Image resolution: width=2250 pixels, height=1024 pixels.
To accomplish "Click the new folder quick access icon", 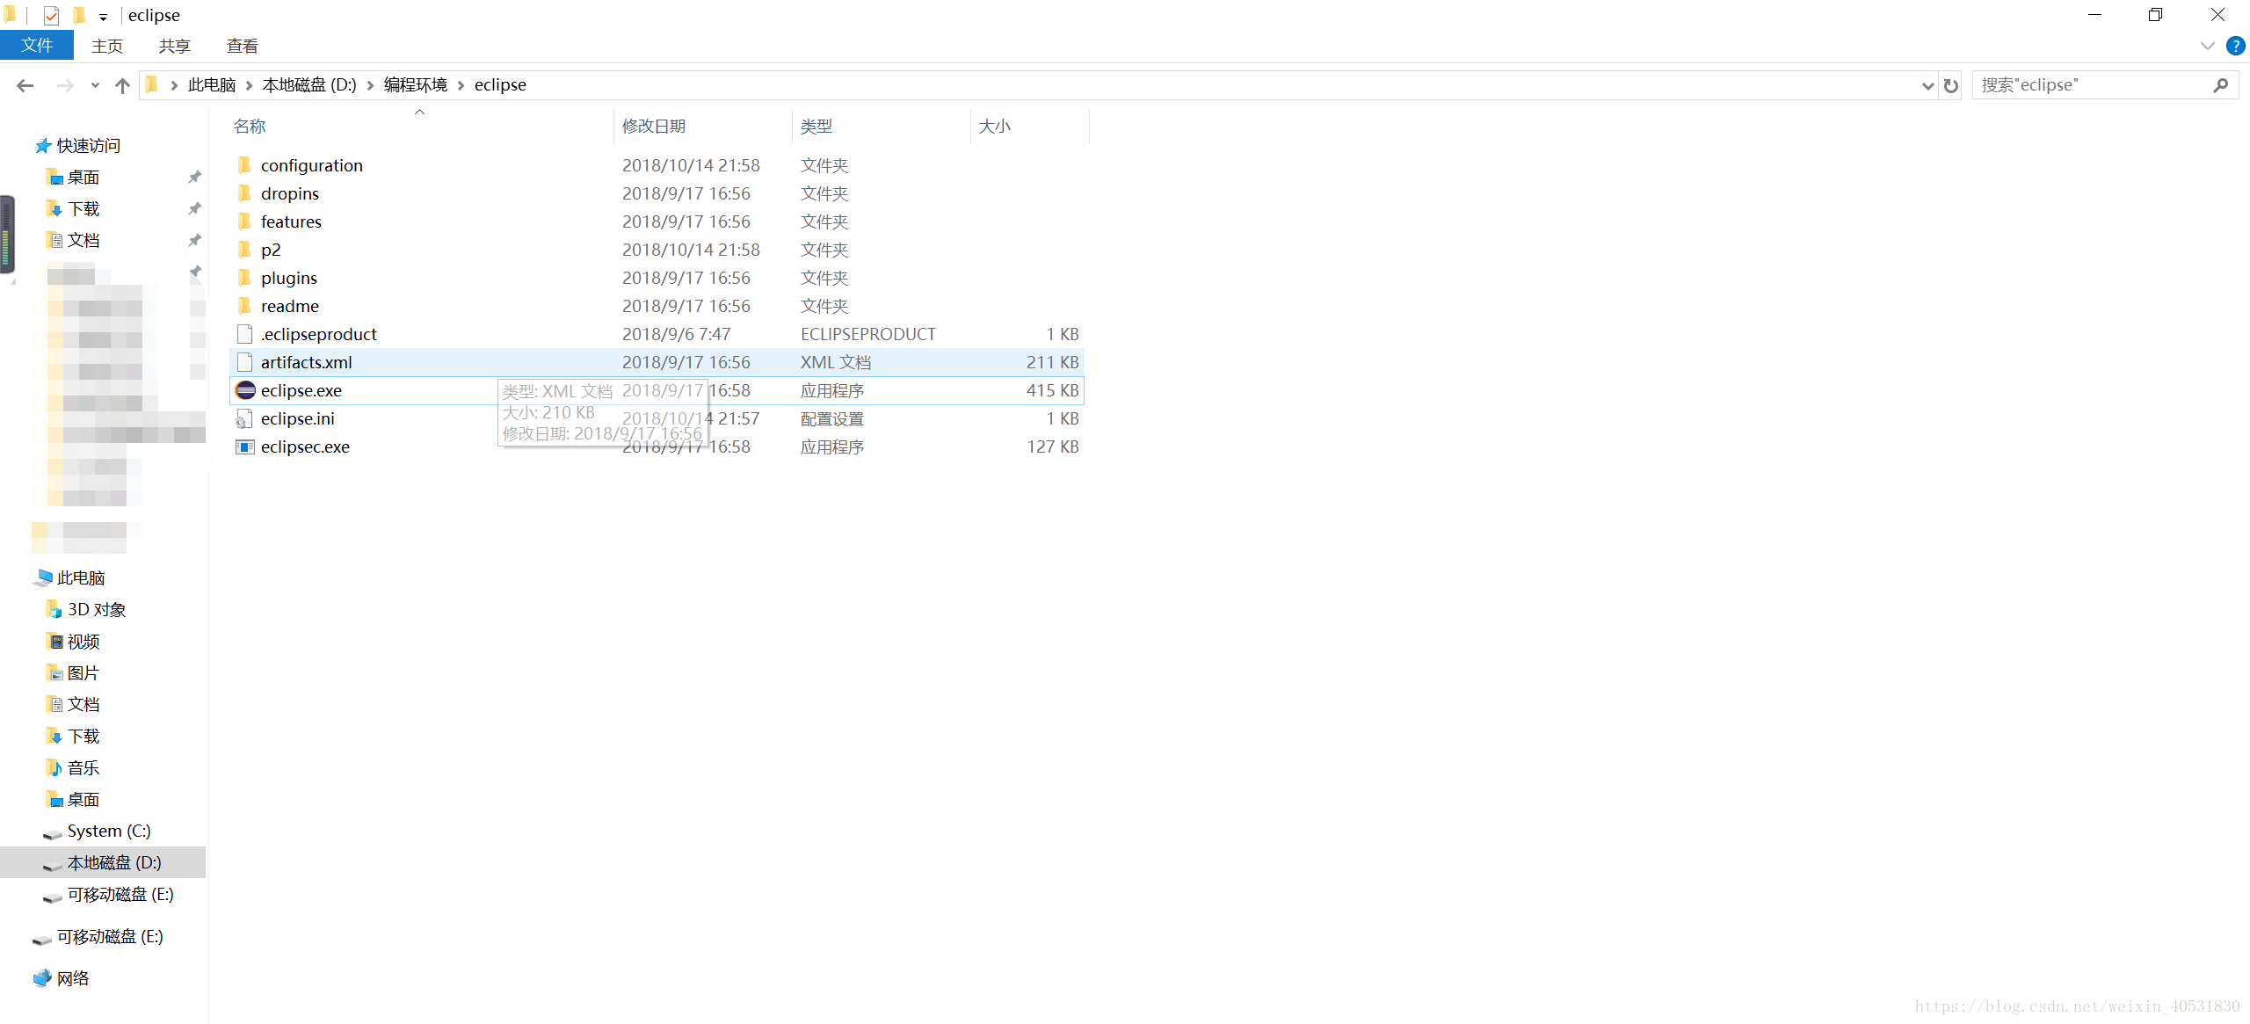I will [79, 15].
